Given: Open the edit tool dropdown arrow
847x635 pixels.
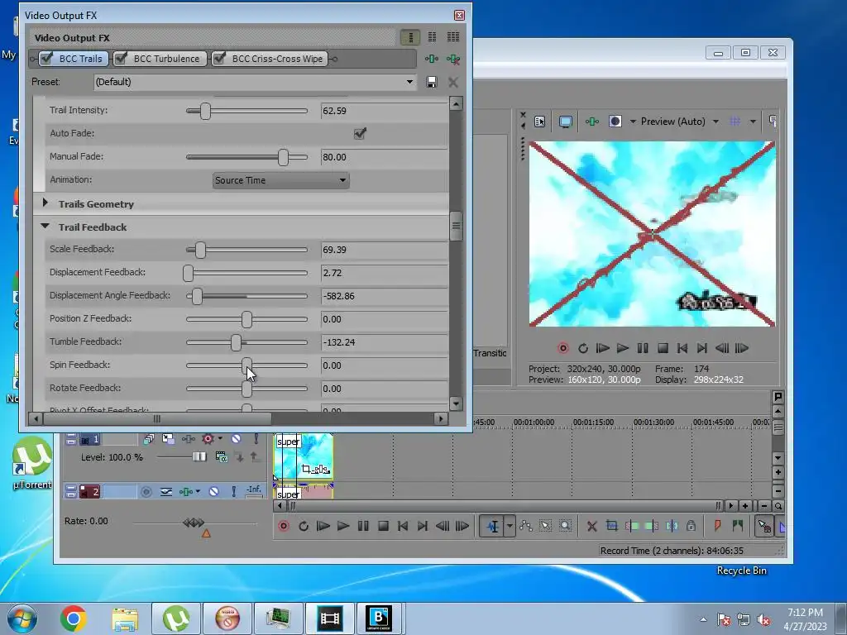Looking at the screenshot, I should tap(510, 526).
